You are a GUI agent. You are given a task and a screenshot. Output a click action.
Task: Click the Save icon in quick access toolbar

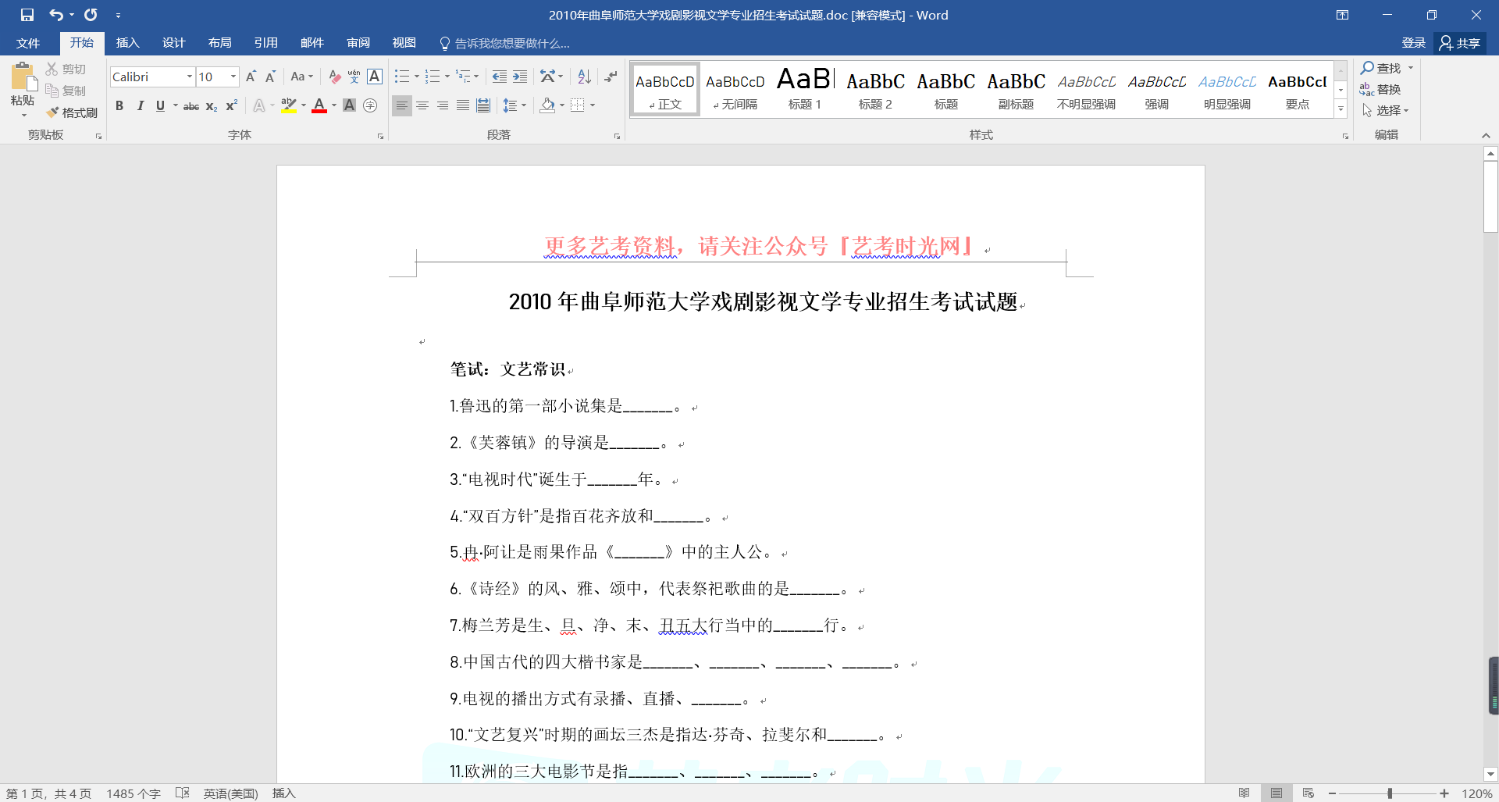tap(27, 15)
